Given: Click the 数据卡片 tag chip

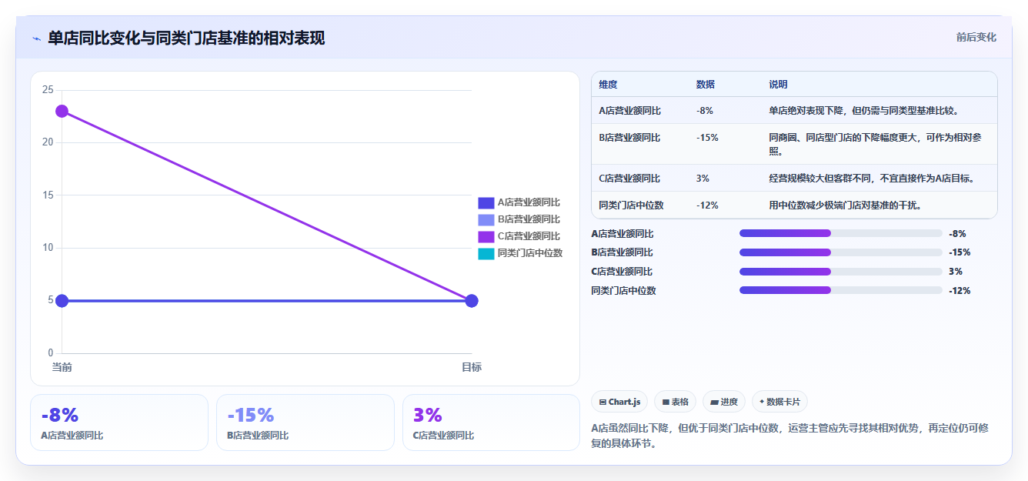Looking at the screenshot, I should click(779, 402).
